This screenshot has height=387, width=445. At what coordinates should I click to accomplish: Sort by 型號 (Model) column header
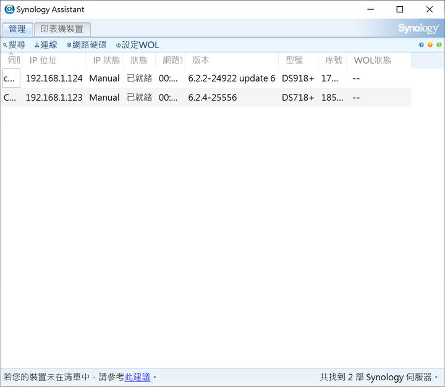(298, 60)
